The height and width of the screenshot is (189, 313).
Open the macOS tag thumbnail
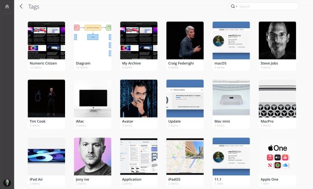pyautogui.click(x=231, y=40)
